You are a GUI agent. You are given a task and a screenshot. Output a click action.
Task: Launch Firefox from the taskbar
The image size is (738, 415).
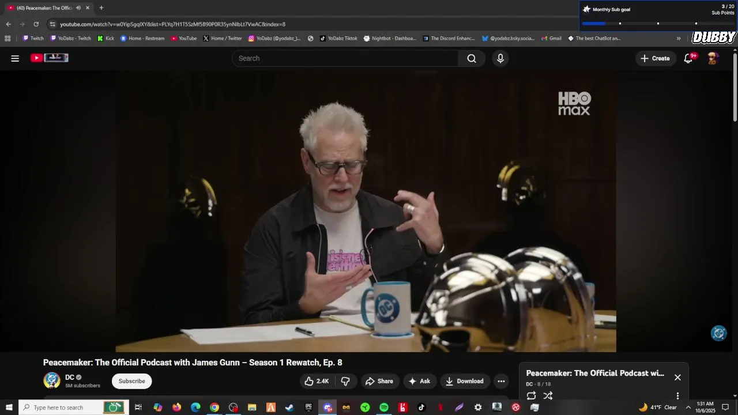tap(176, 408)
